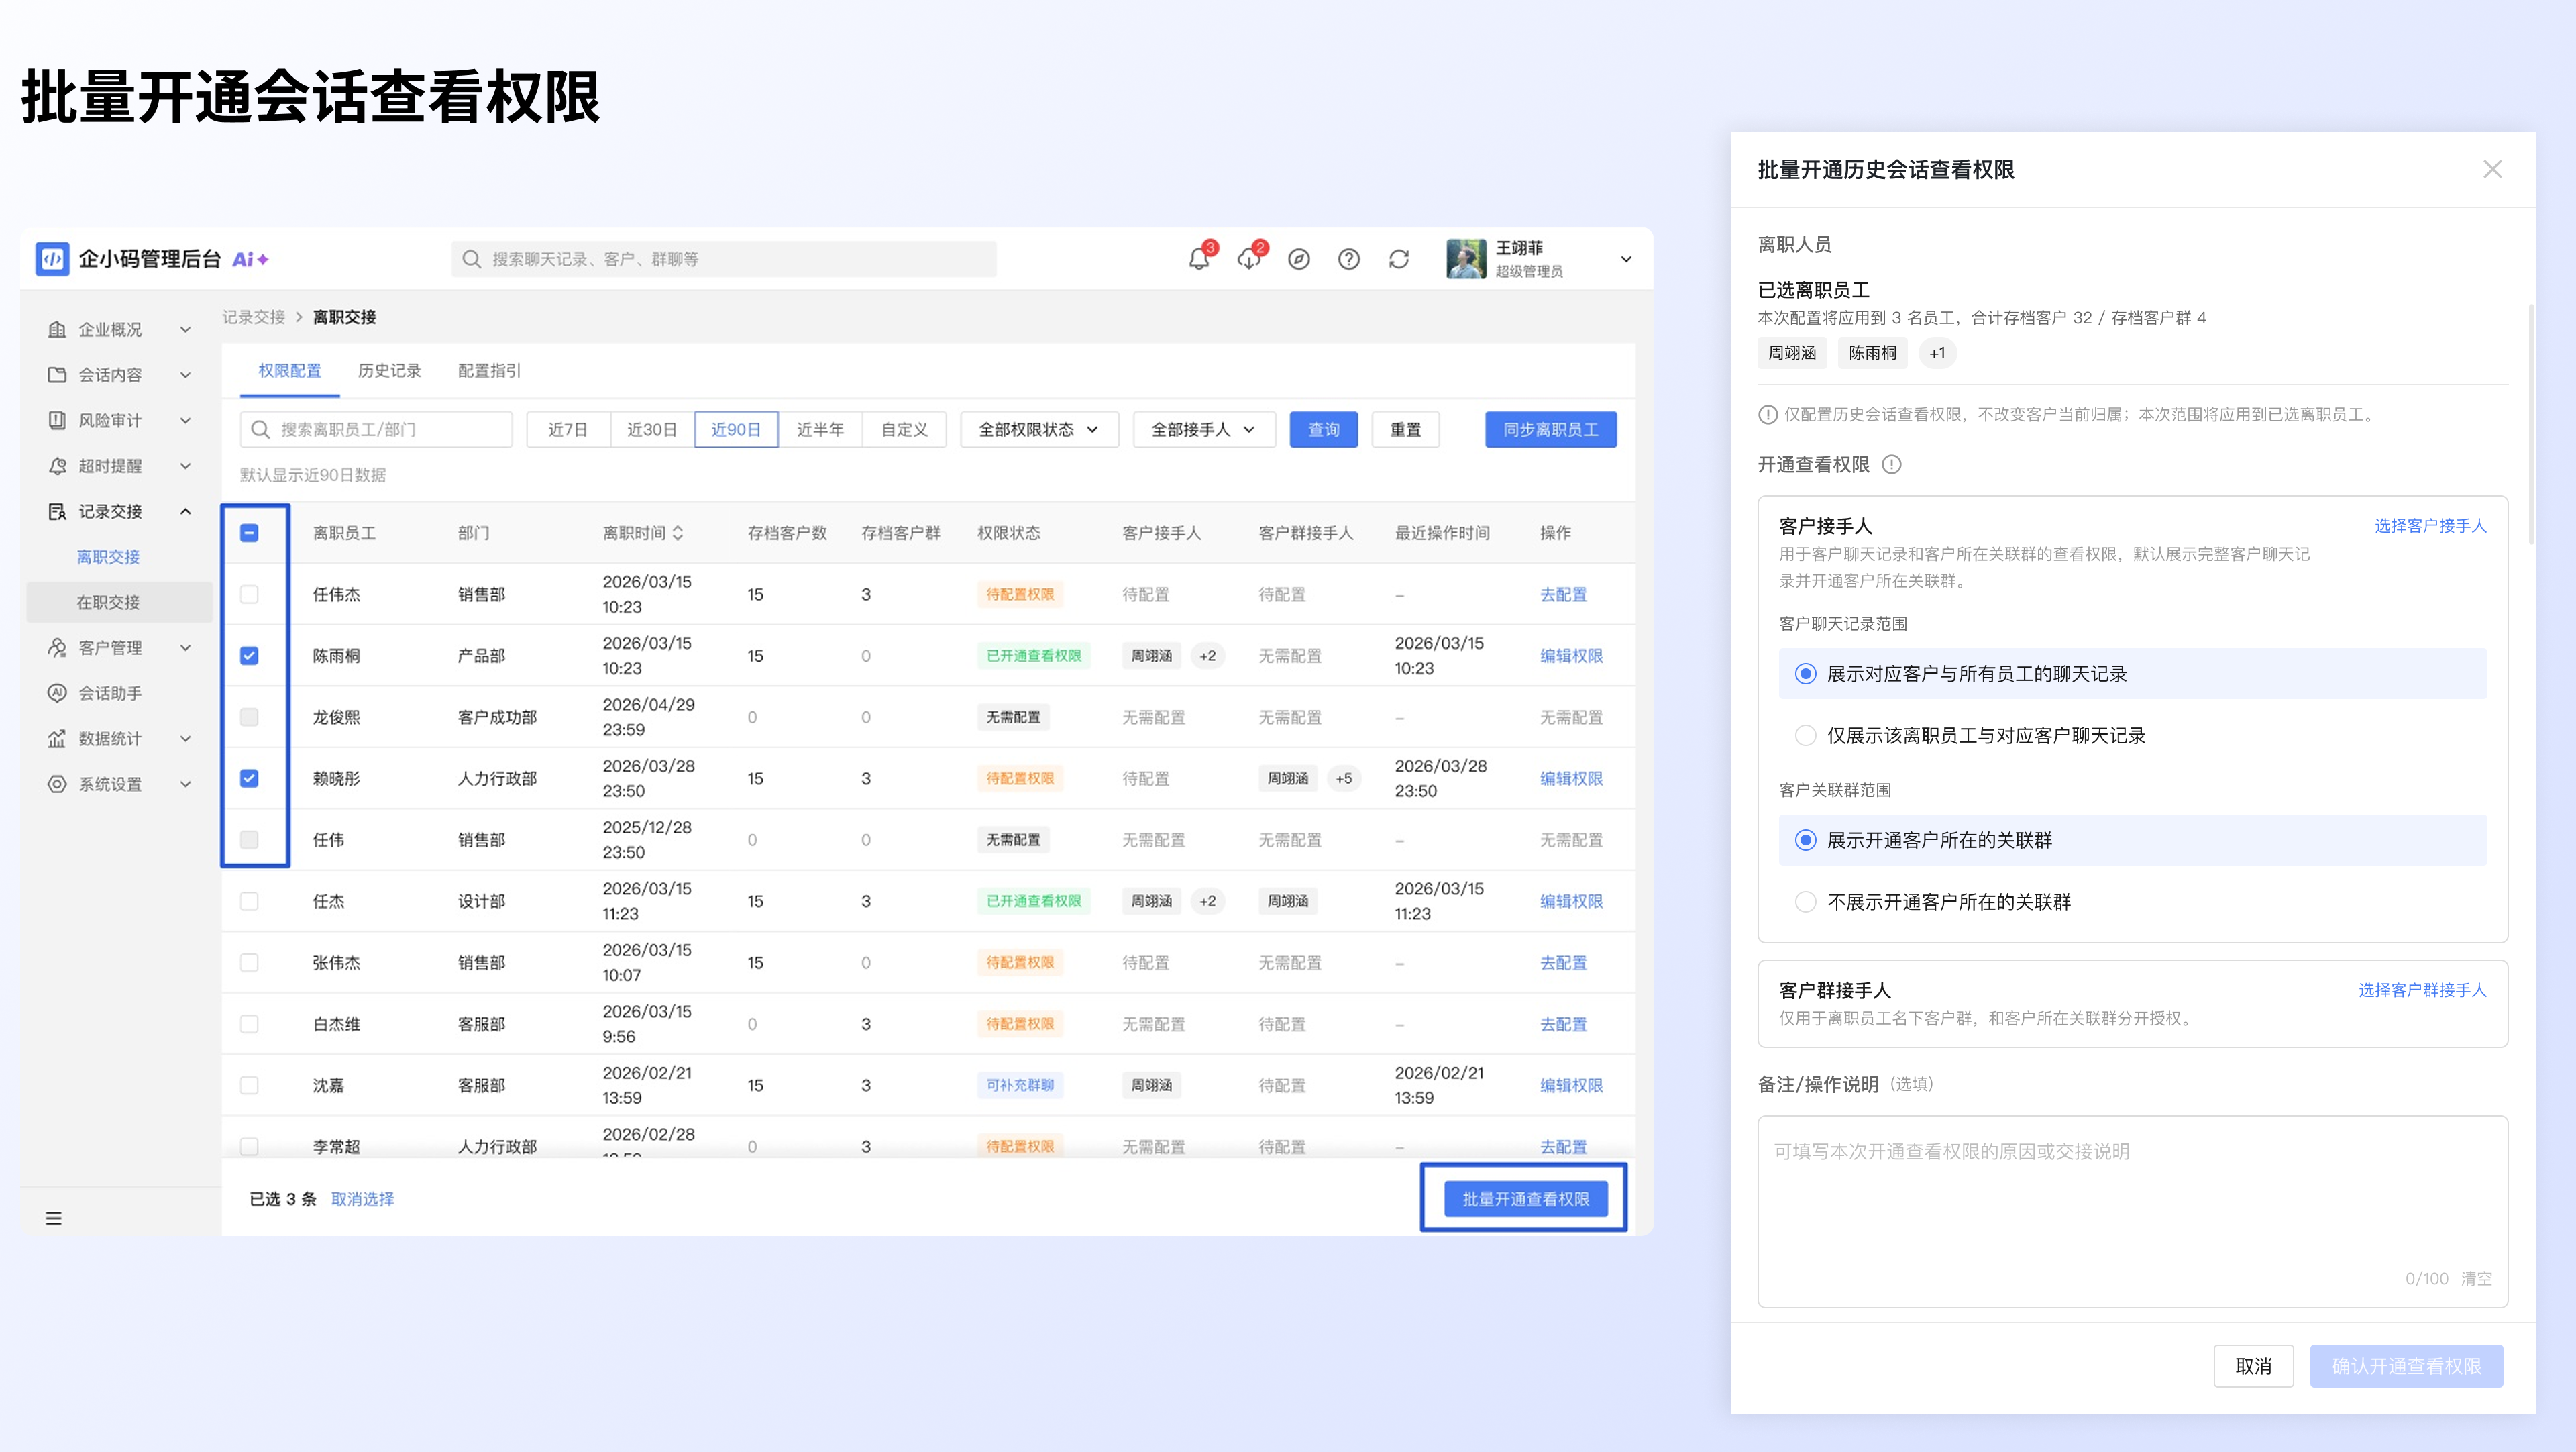Click the 查询 button
The image size is (2576, 1452).
coord(1323,429)
